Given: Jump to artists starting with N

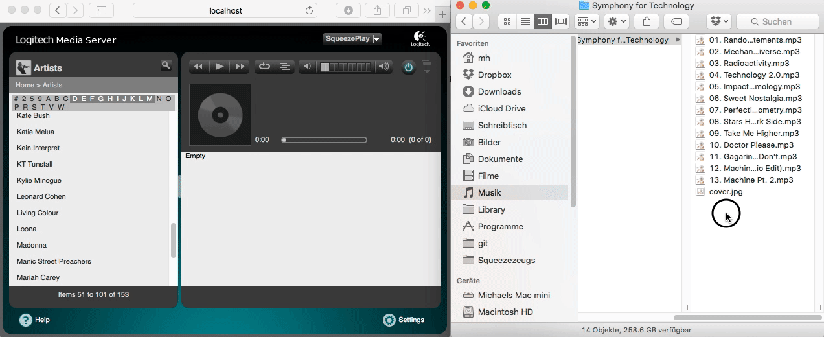Looking at the screenshot, I should tap(159, 99).
